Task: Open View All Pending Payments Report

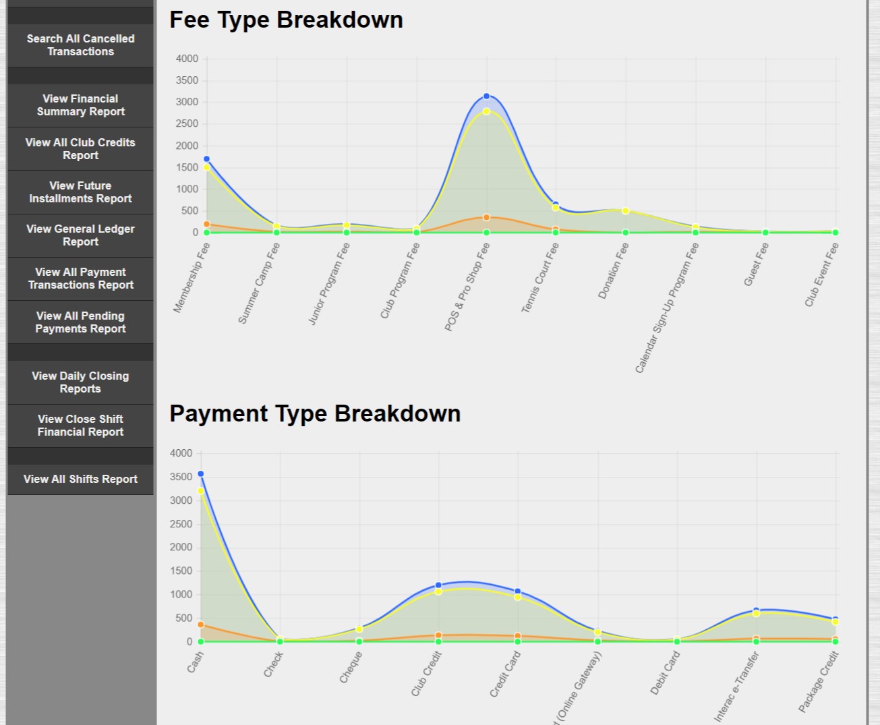Action: (80, 322)
